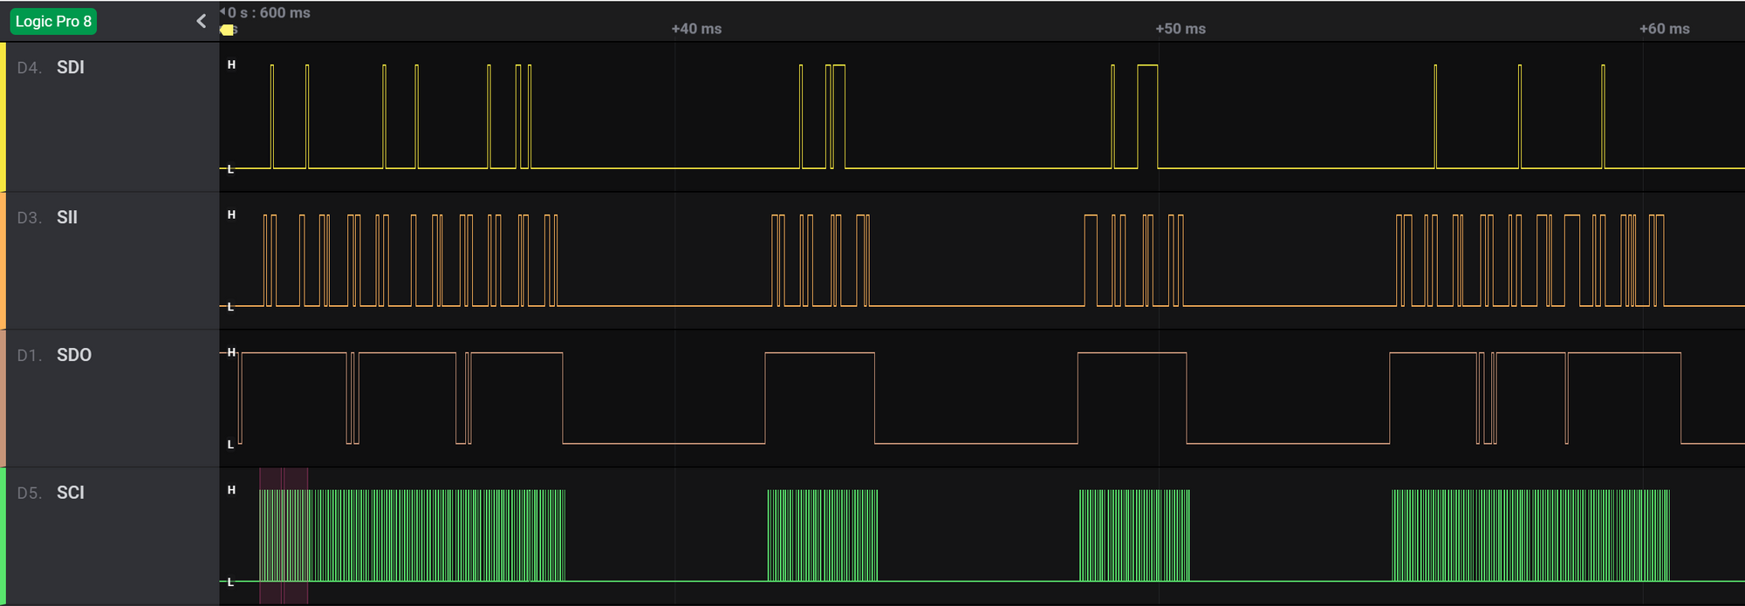Click the 0 s : 600 ms timestamp
This screenshot has width=1745, height=606.
coord(269,12)
